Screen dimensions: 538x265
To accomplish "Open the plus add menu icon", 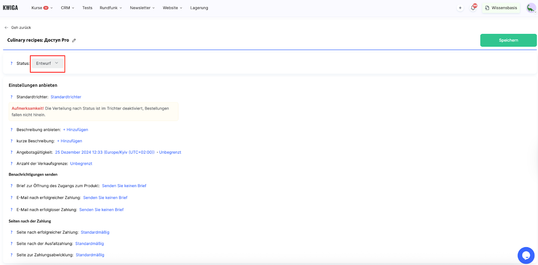I will [x=460, y=8].
